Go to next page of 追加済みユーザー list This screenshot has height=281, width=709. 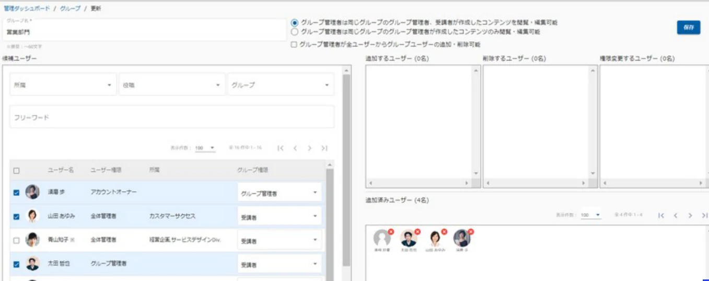(690, 215)
